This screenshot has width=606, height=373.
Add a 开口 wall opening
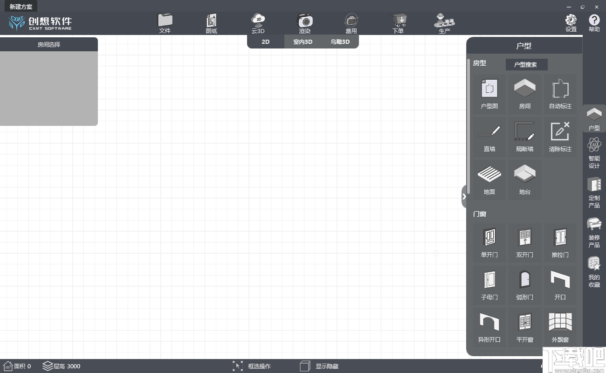560,285
